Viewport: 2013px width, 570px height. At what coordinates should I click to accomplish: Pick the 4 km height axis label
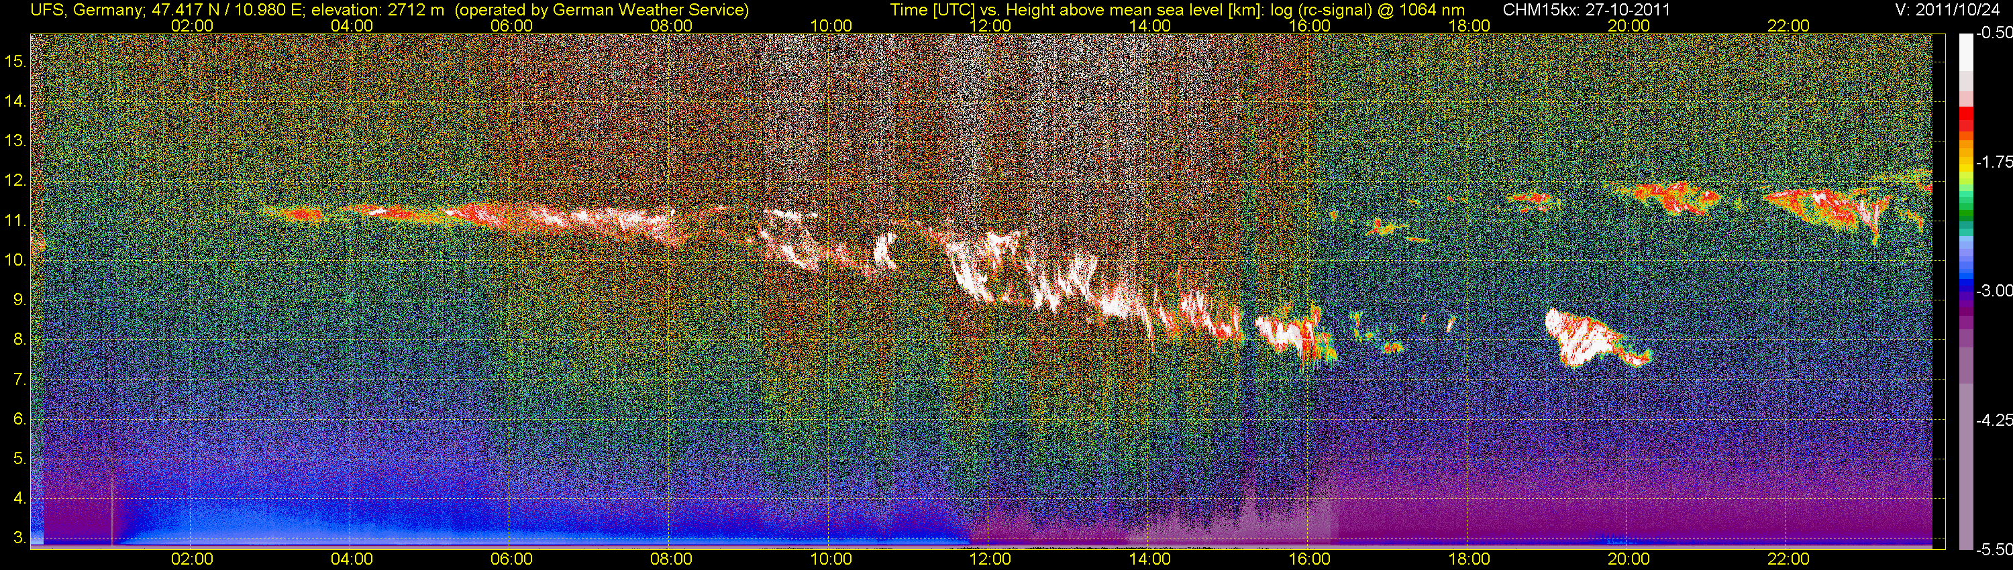tap(19, 498)
